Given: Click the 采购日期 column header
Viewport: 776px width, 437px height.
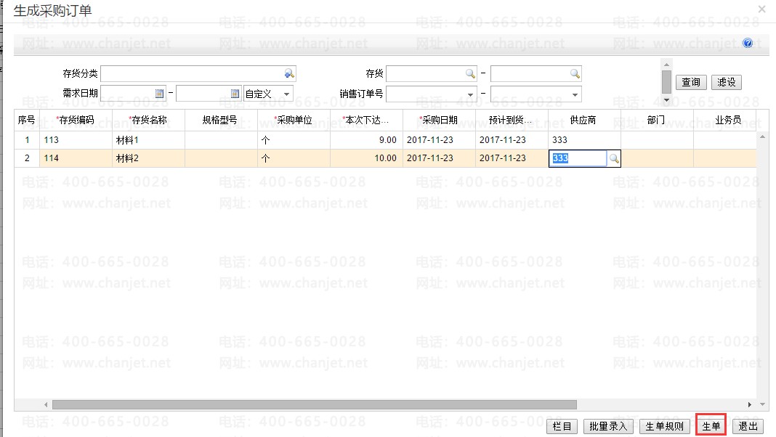Looking at the screenshot, I should (x=439, y=120).
